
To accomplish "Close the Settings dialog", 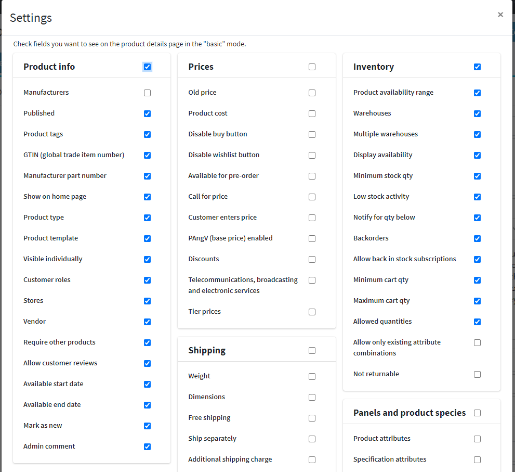I will tap(500, 15).
